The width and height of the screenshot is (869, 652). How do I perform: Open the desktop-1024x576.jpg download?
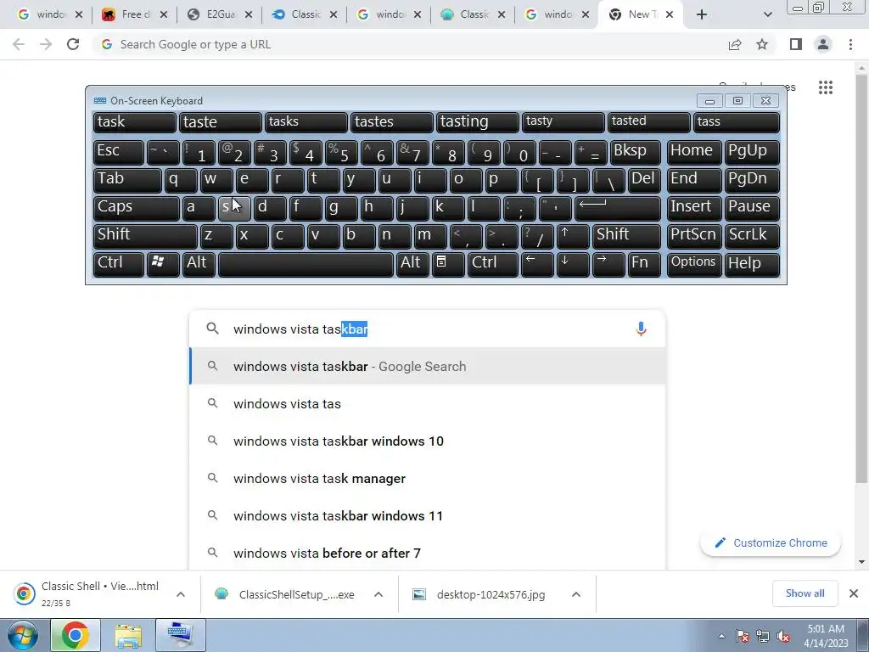point(491,594)
